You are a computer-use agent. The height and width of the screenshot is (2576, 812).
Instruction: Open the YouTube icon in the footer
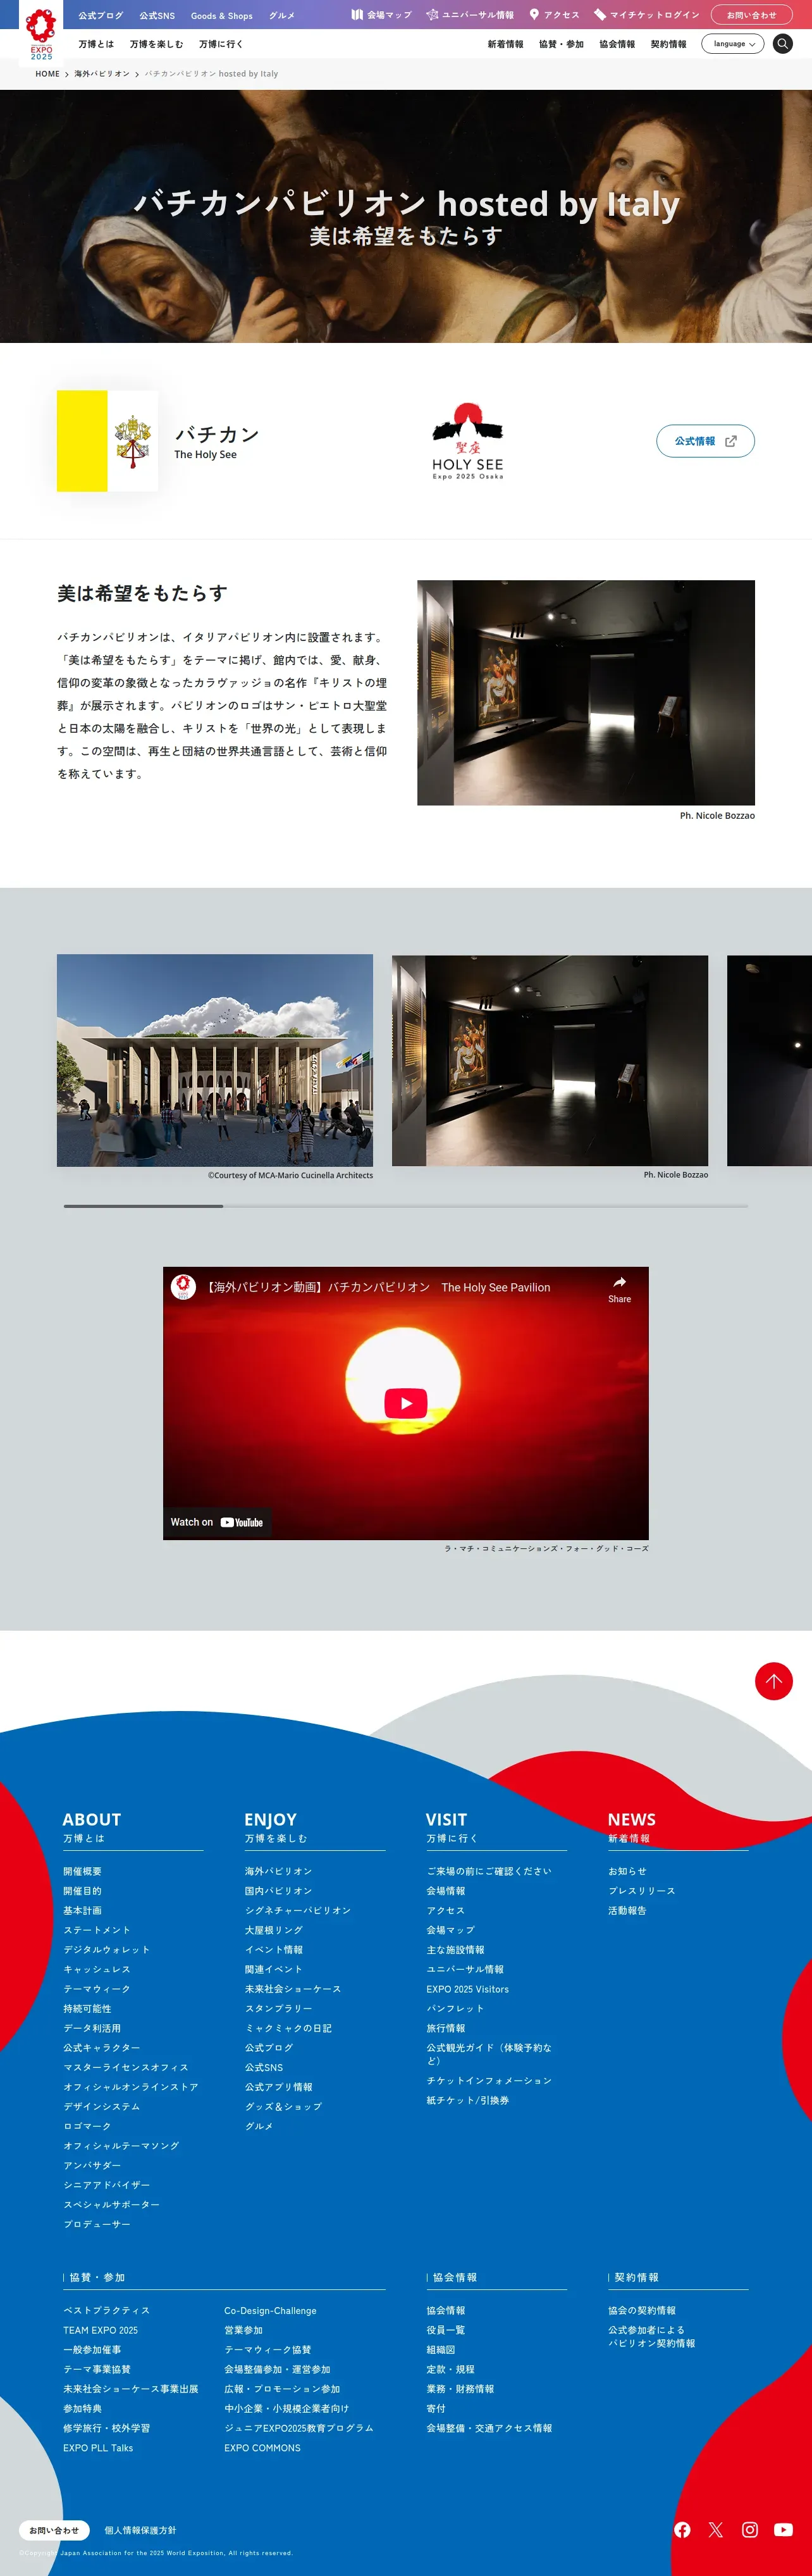click(x=783, y=2529)
